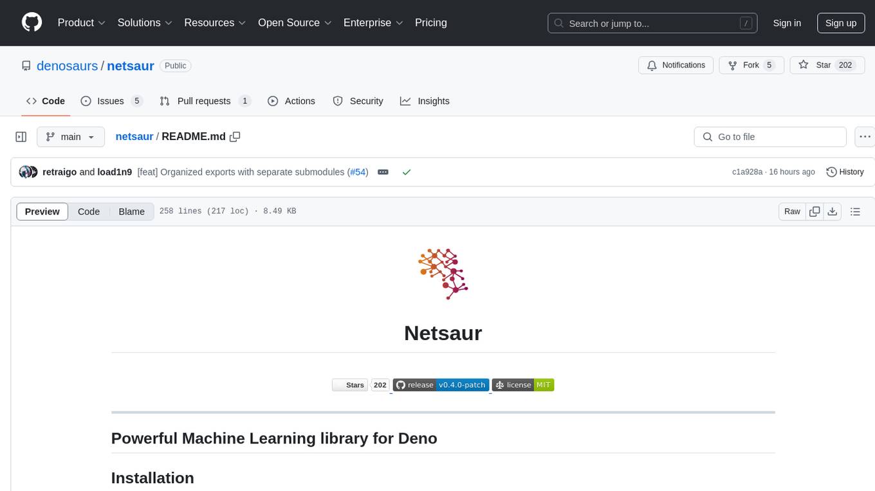Open the retraigo author profile
This screenshot has width=875, height=491.
click(60, 172)
